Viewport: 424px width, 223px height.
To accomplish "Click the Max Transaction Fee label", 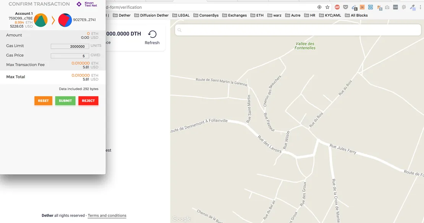I will tap(26, 65).
